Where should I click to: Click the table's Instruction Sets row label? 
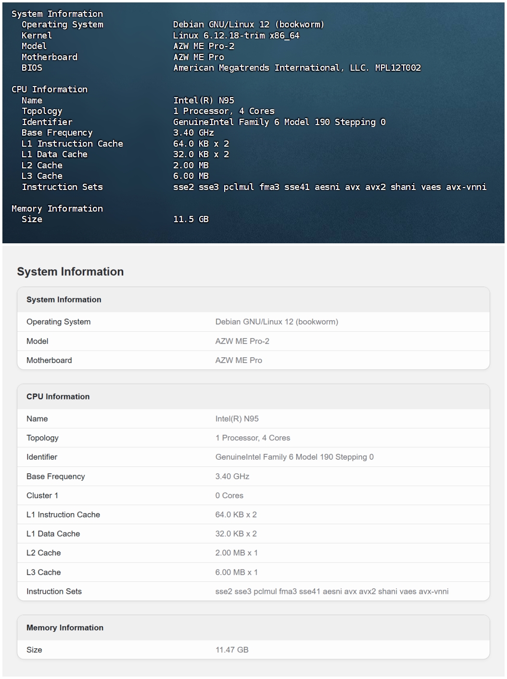click(54, 591)
